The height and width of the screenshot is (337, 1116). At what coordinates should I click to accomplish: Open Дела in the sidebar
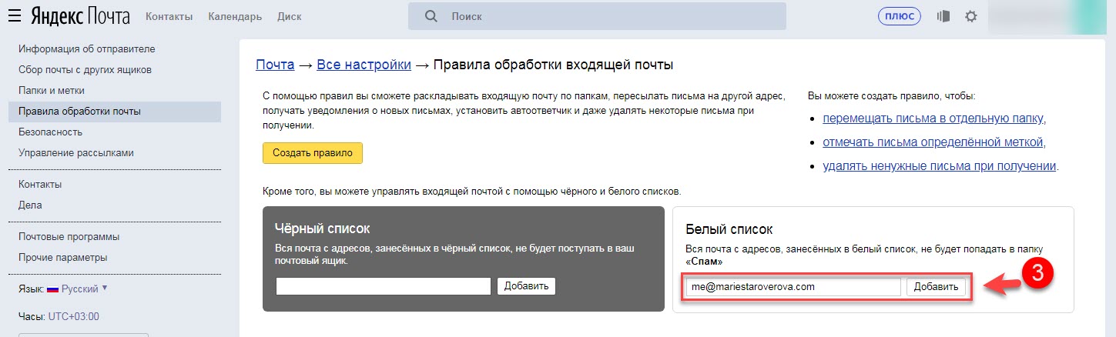tap(30, 205)
